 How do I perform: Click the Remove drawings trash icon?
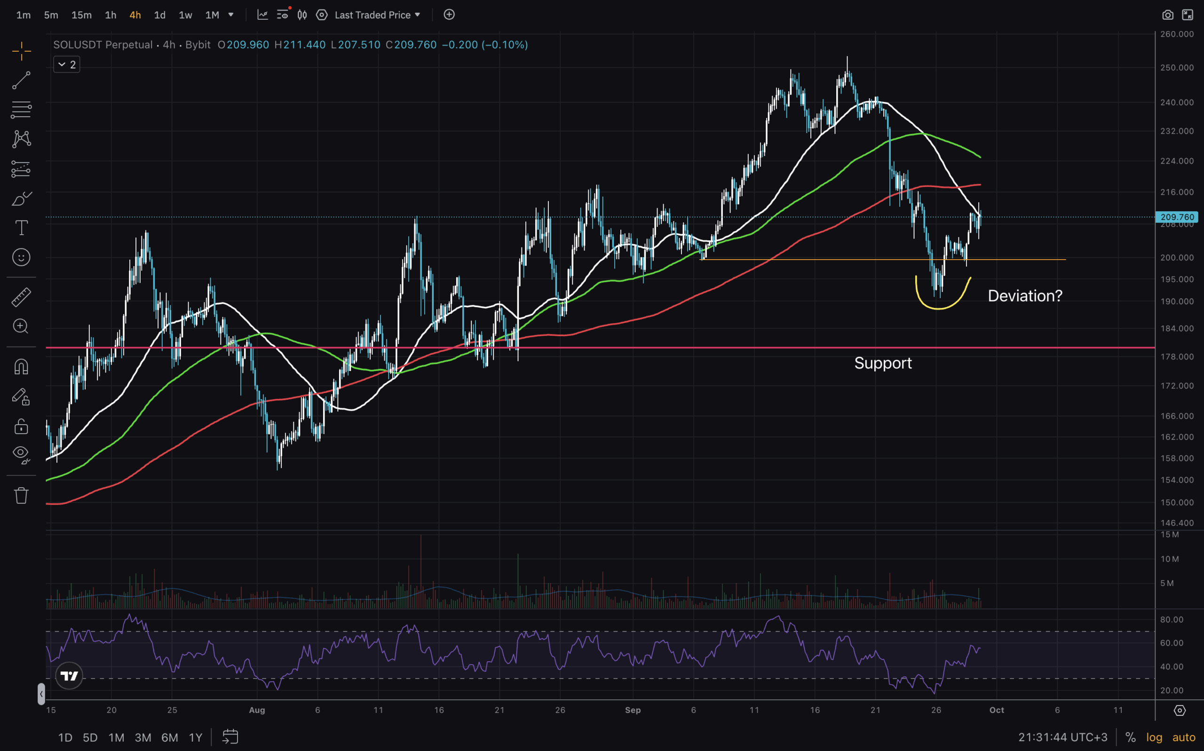(21, 495)
